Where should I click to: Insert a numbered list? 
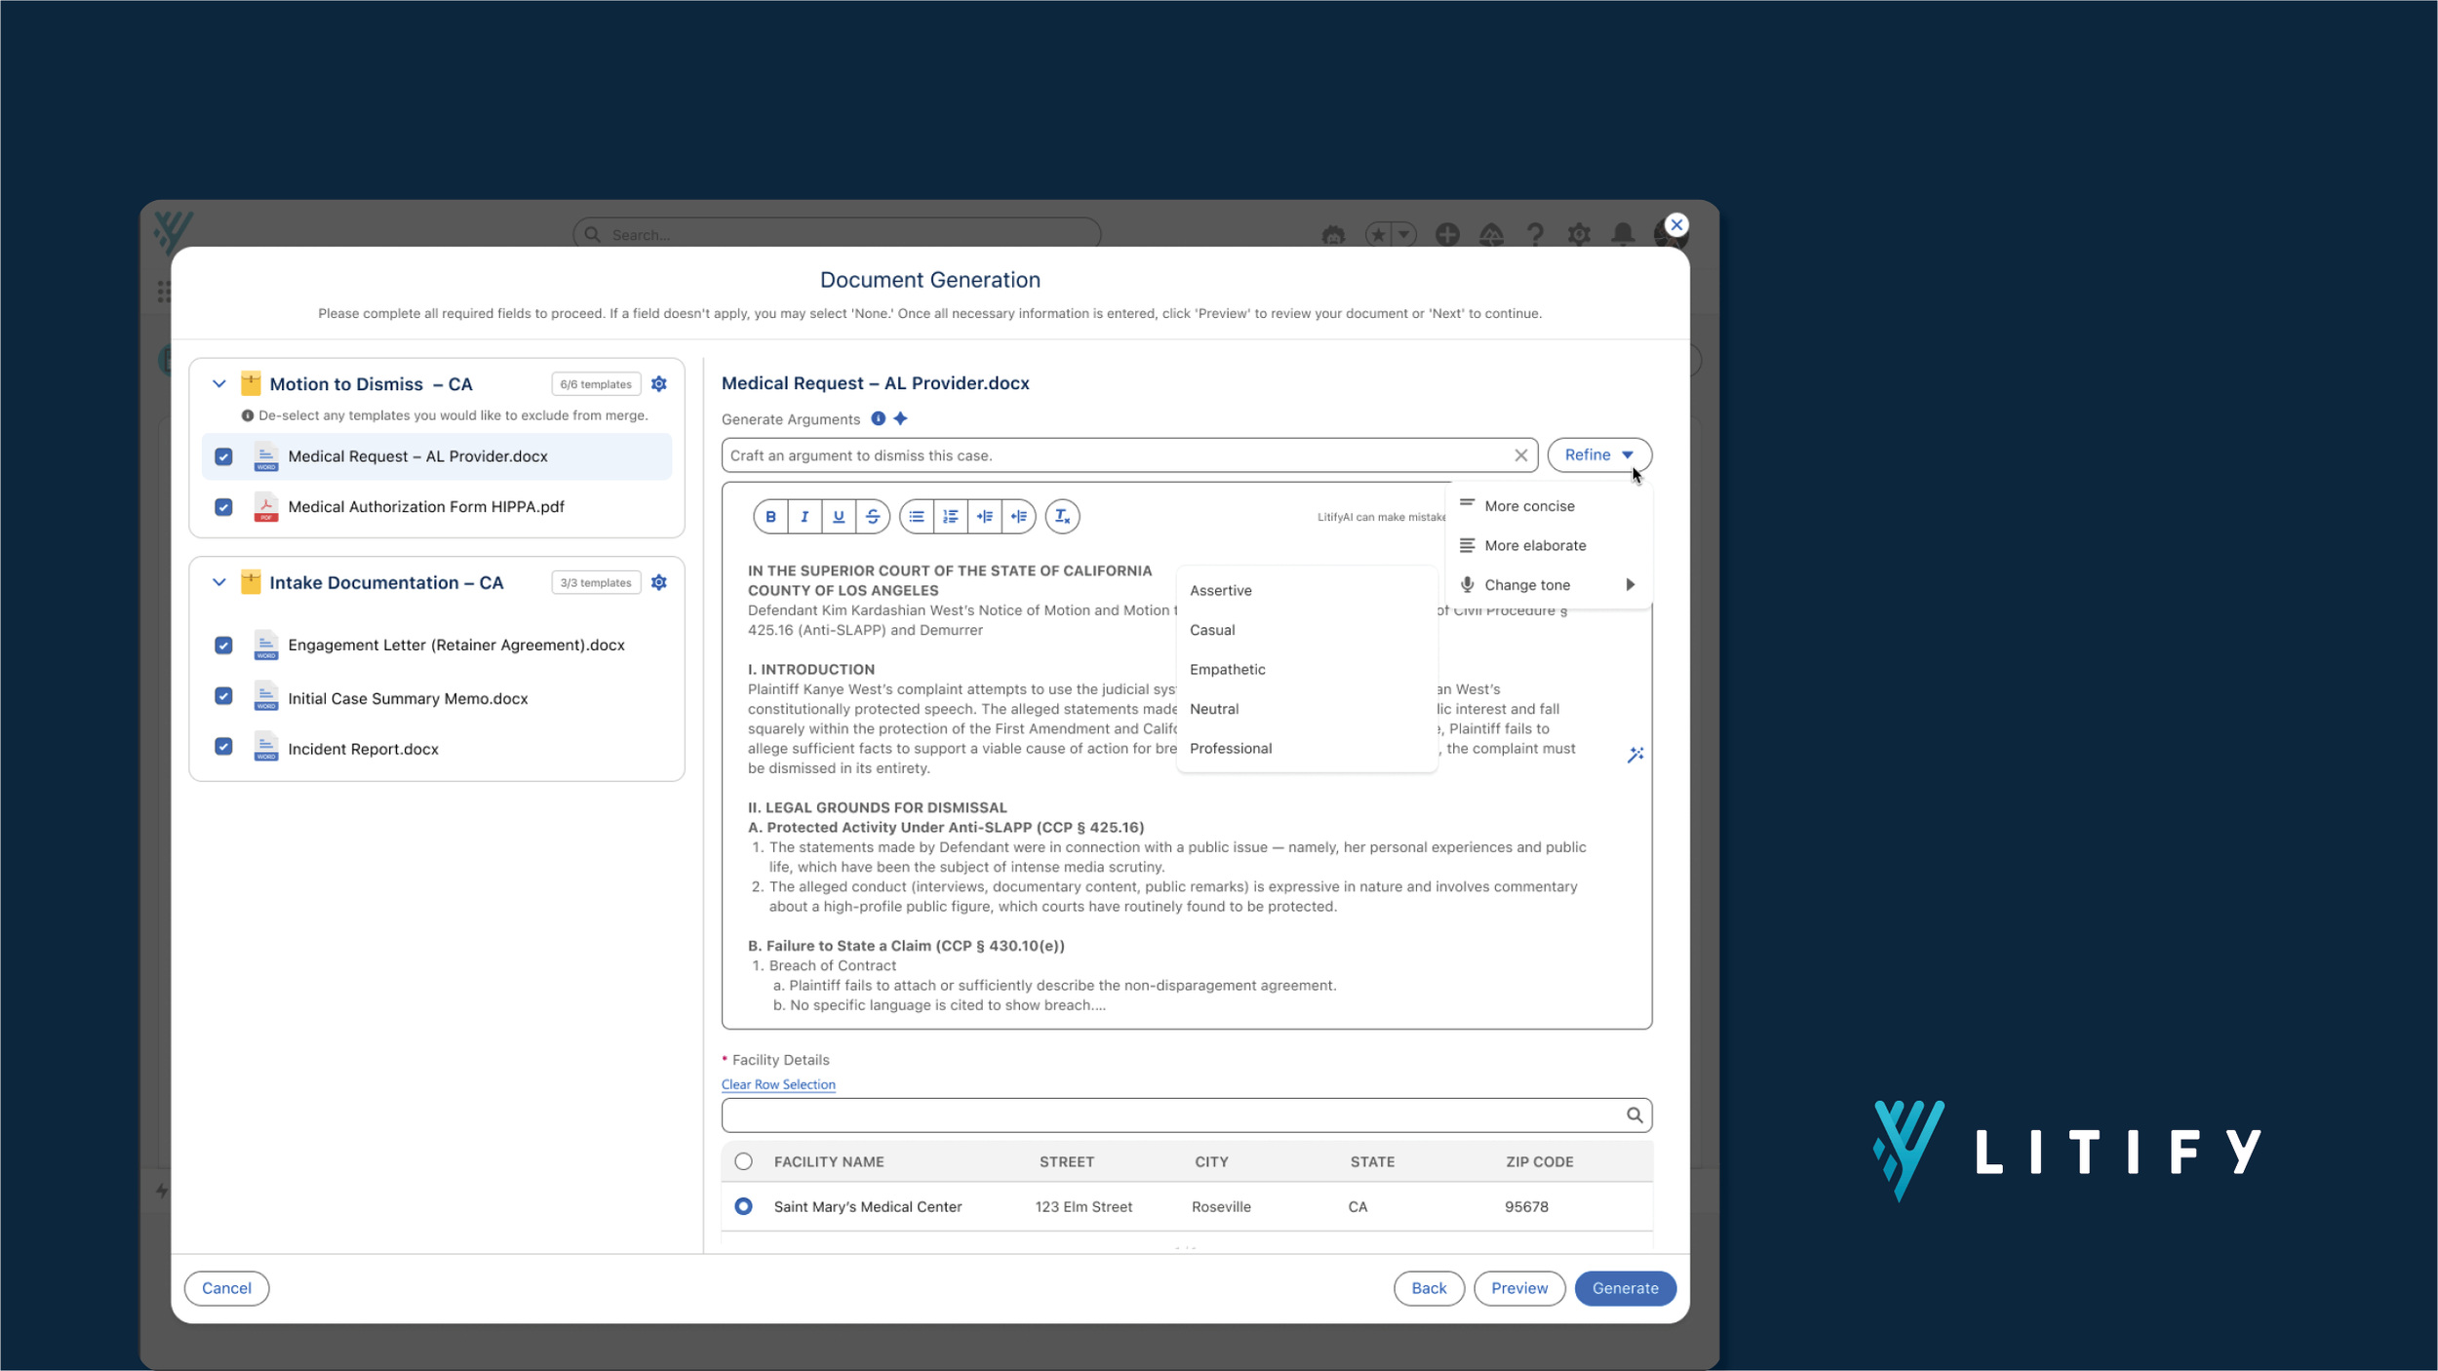(x=951, y=517)
